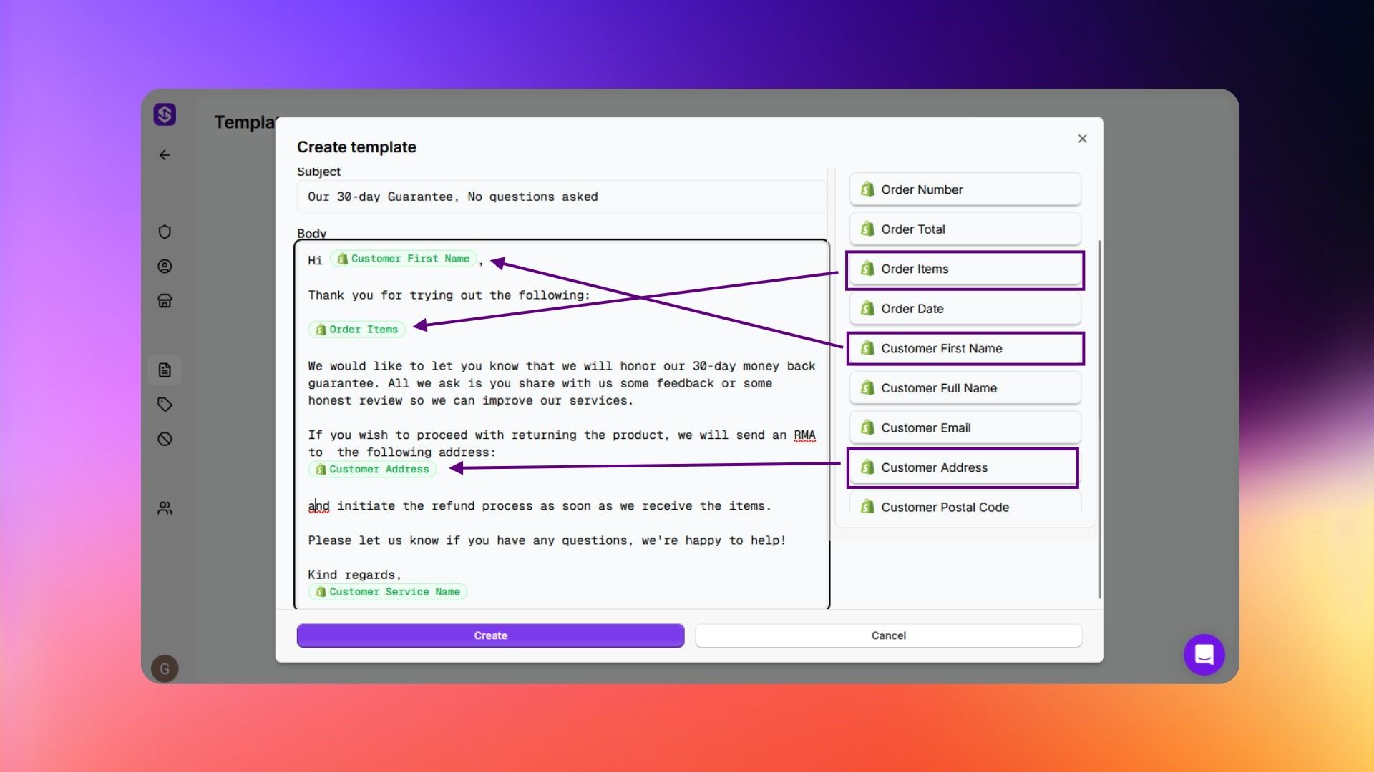Image resolution: width=1374 pixels, height=772 pixels.
Task: Click the purple app logo
Action: click(x=165, y=114)
